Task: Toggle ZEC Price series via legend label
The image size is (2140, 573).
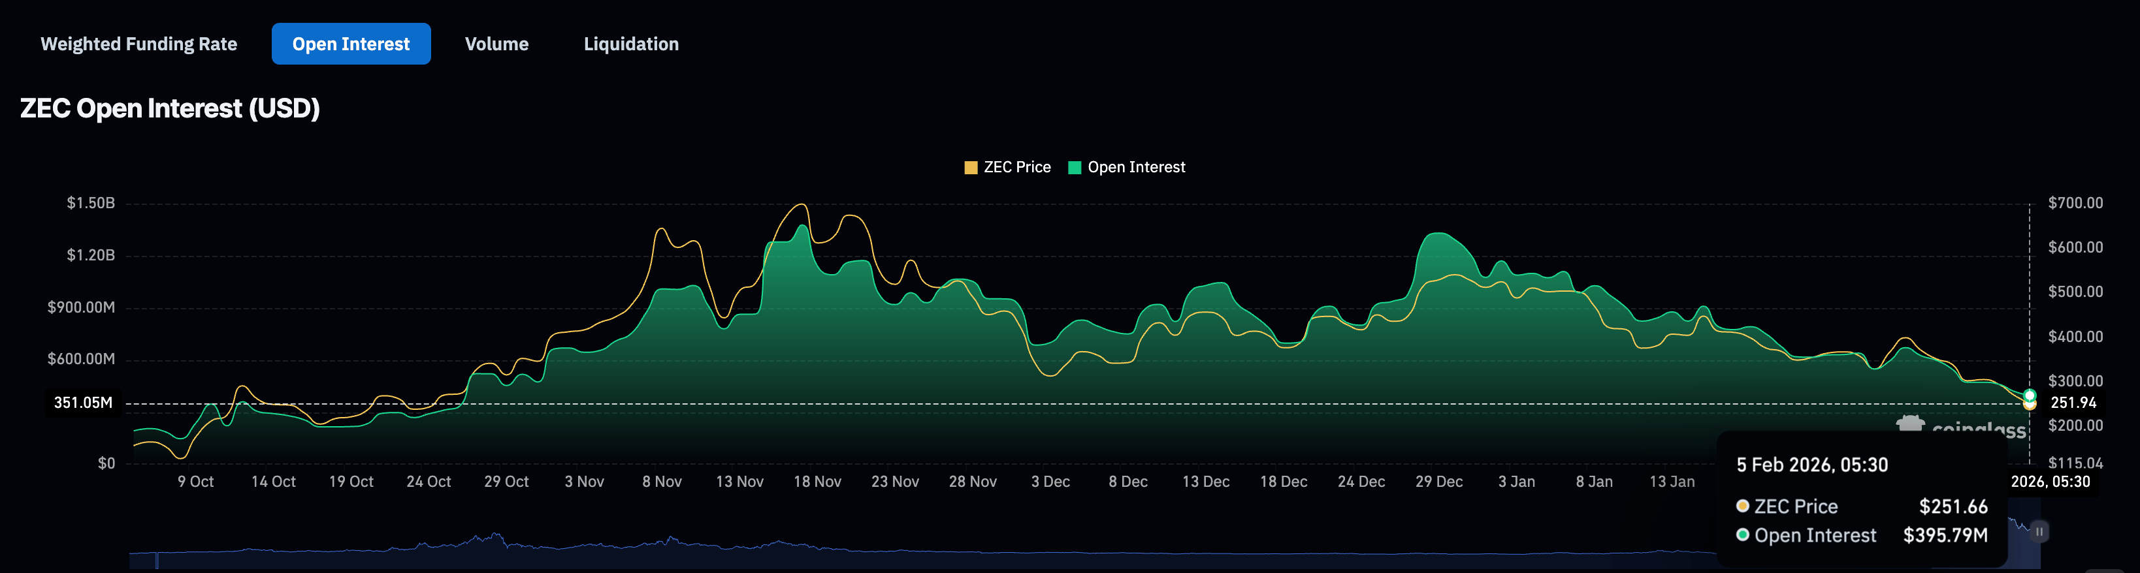Action: [x=1017, y=168]
